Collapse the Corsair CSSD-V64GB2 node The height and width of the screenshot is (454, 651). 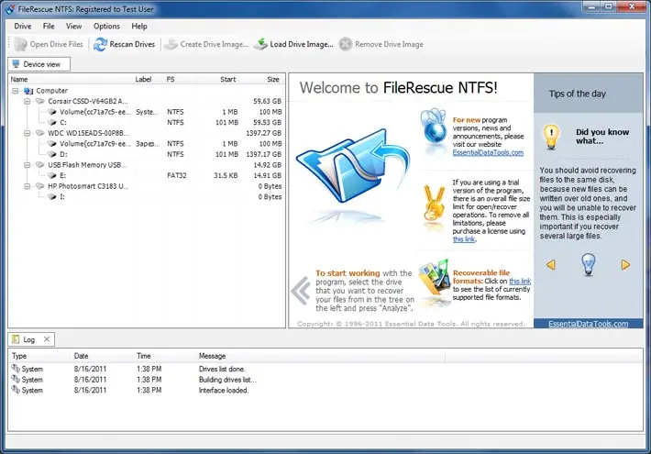[x=27, y=102]
